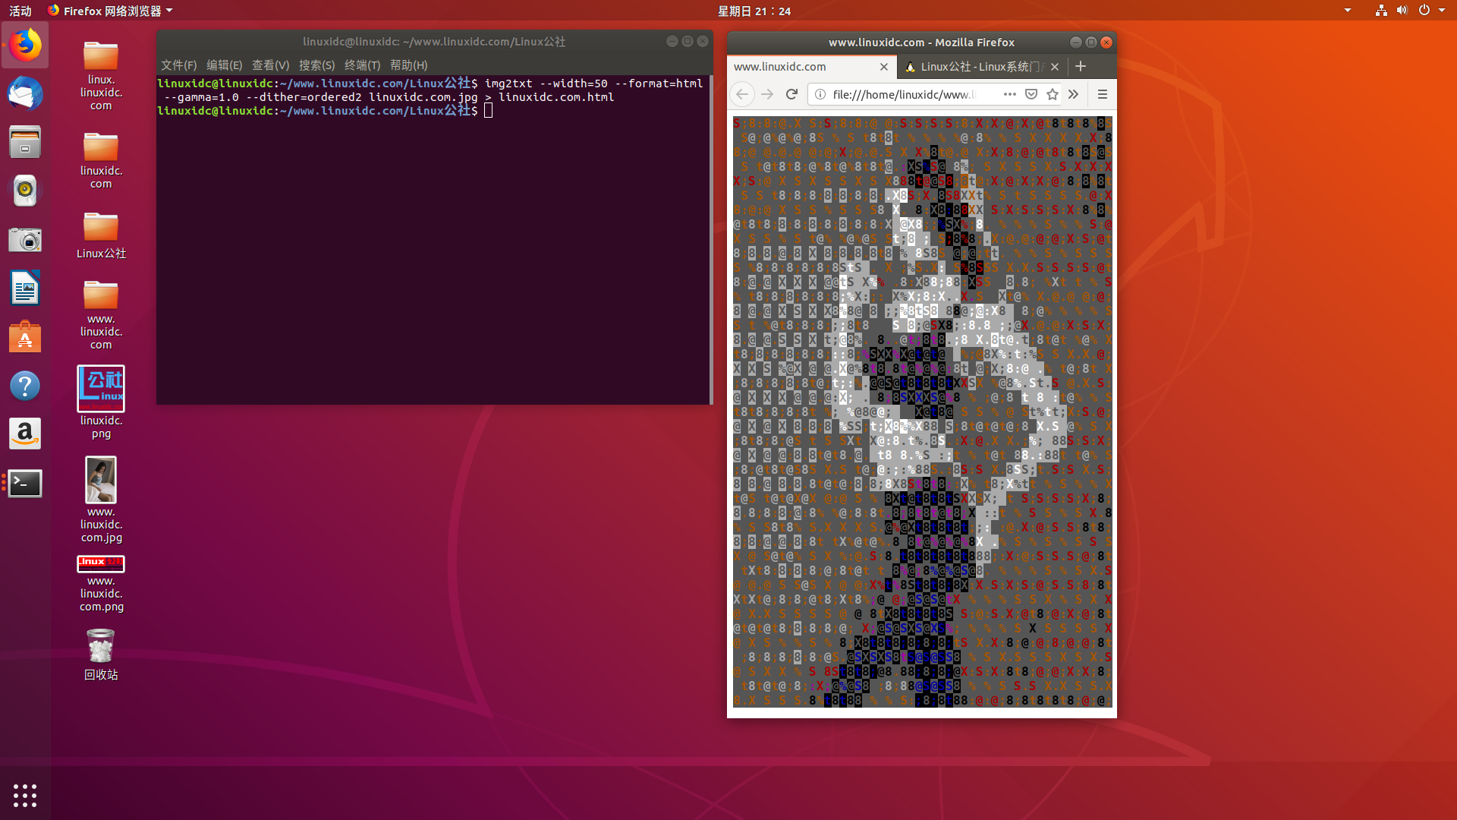This screenshot has width=1457, height=820.
Task: Open terminal 编辑(E) menu
Action: click(225, 65)
